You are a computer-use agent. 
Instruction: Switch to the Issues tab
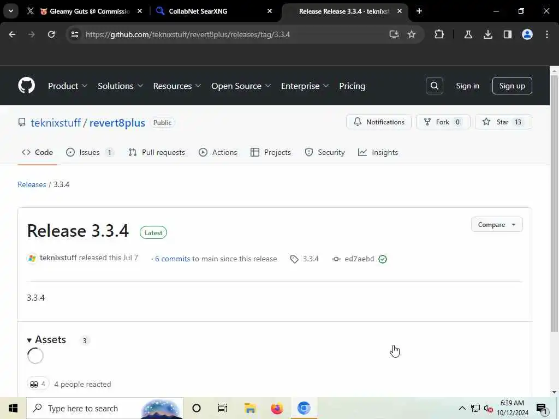90,153
